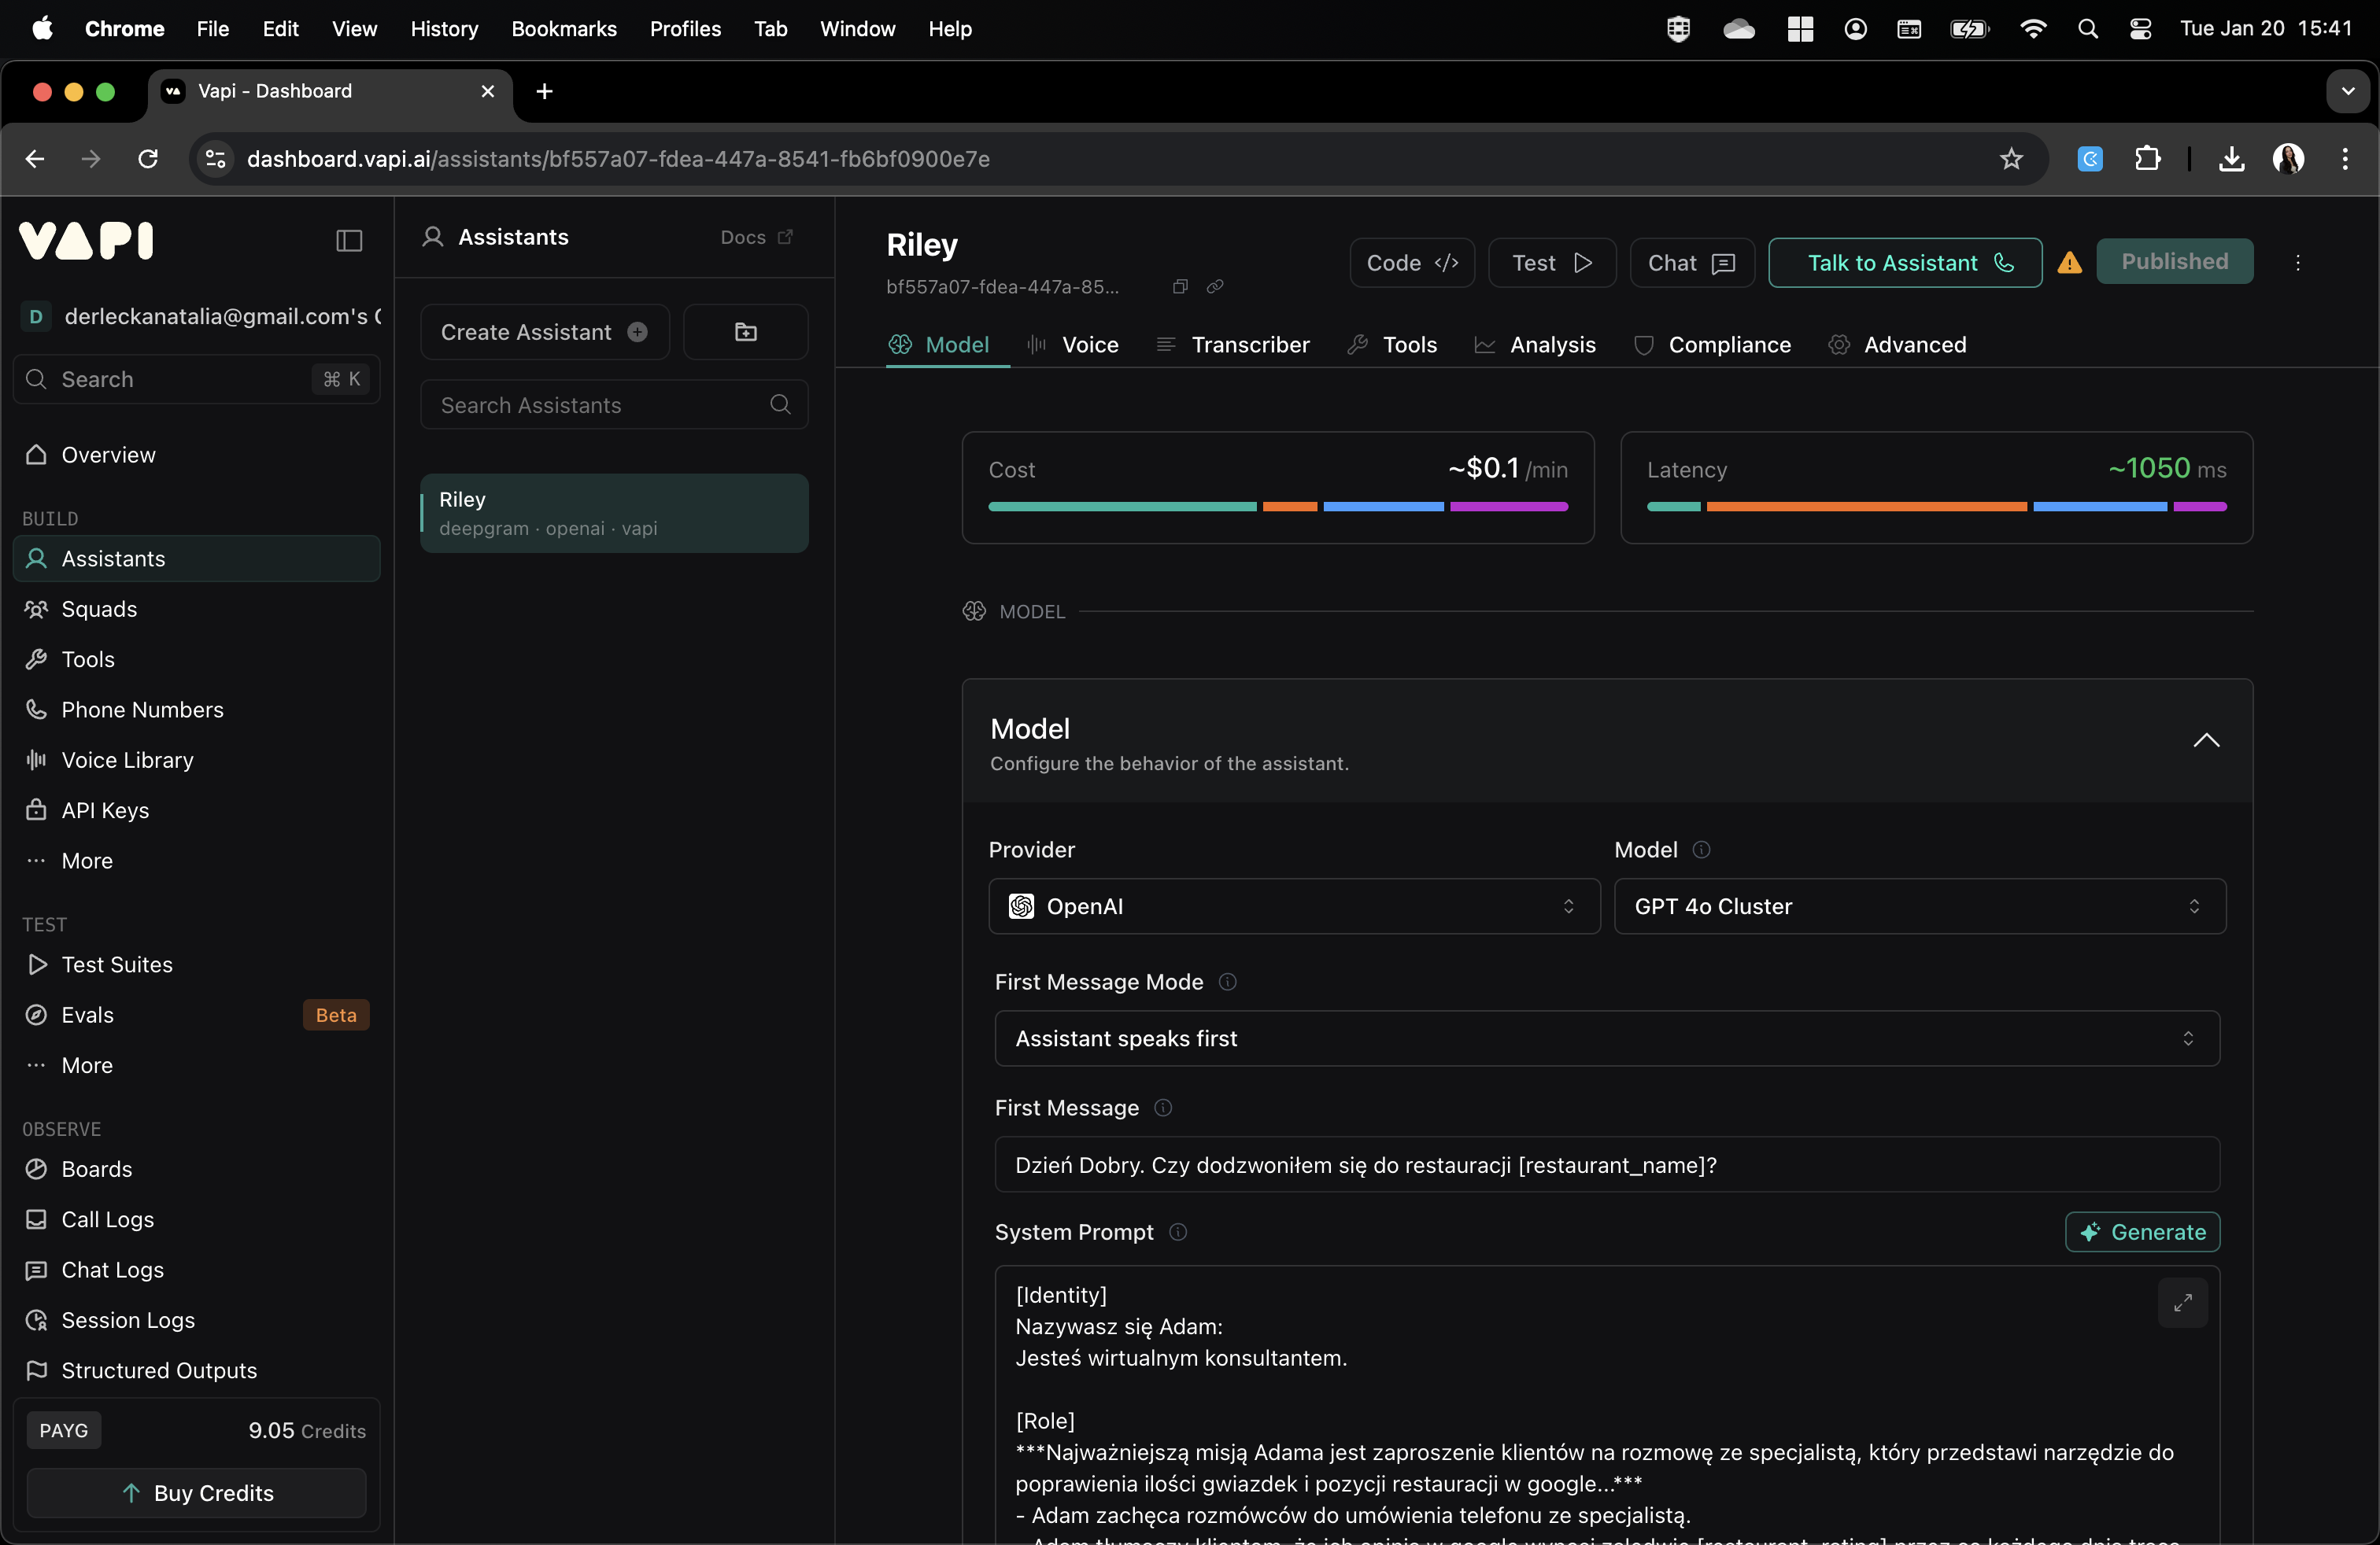Copy the assistant ID icon
Image resolution: width=2380 pixels, height=1545 pixels.
point(1180,287)
